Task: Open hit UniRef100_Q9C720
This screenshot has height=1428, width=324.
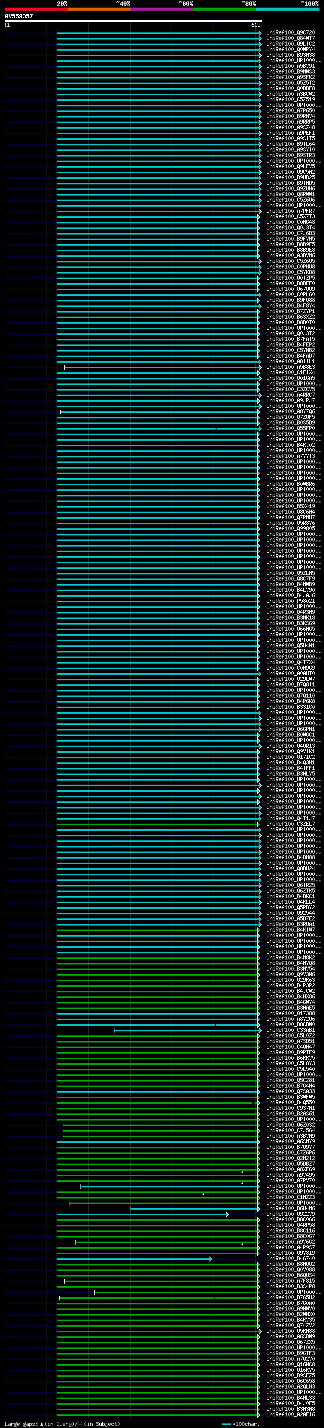Action: point(291,33)
